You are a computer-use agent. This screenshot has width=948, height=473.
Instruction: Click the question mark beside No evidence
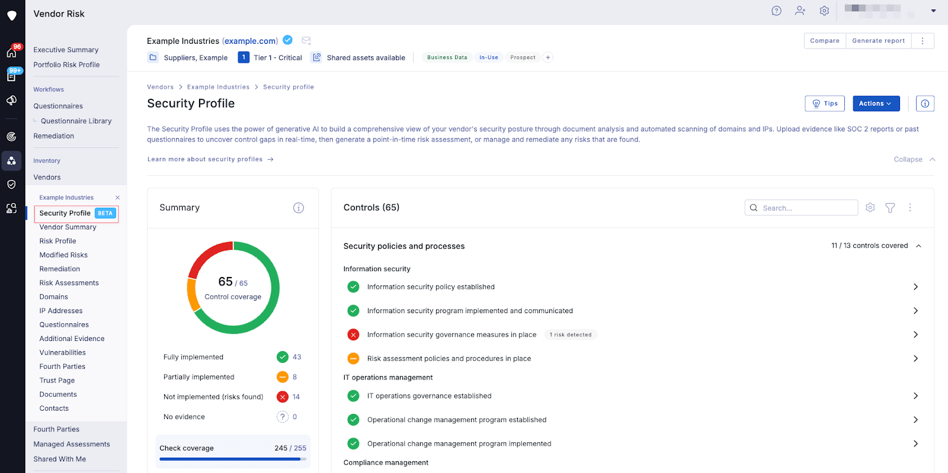(283, 417)
